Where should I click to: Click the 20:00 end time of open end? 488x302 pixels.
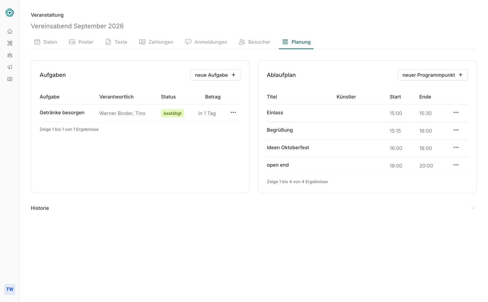pos(426,166)
